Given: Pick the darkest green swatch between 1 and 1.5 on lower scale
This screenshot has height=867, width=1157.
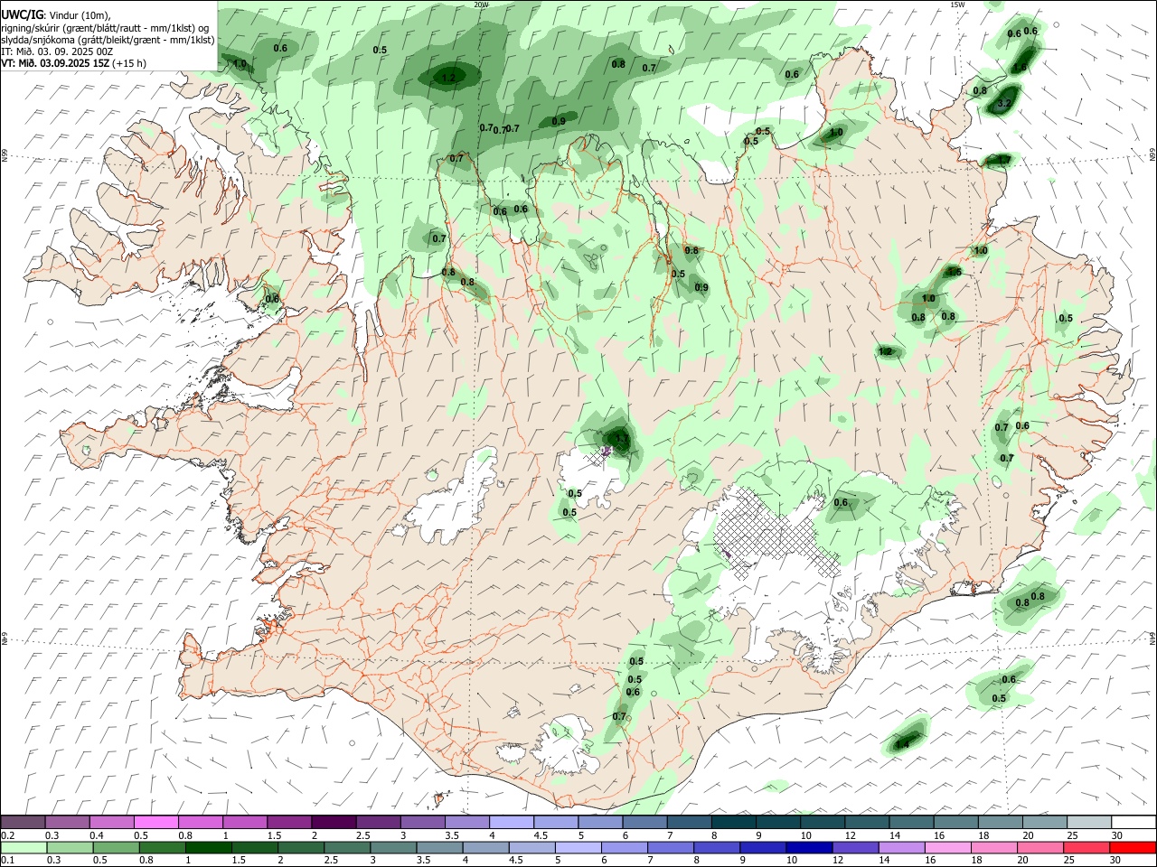Looking at the screenshot, I should coord(209,847).
